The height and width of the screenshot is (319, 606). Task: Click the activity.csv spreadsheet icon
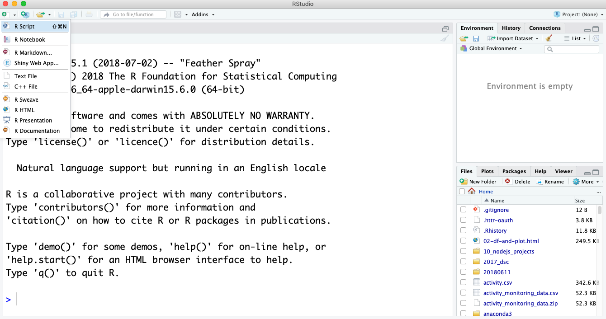(x=476, y=282)
